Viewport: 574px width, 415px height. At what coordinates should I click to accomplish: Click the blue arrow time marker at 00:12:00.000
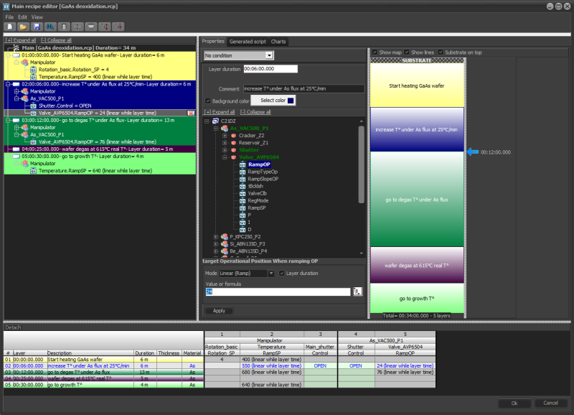click(472, 152)
